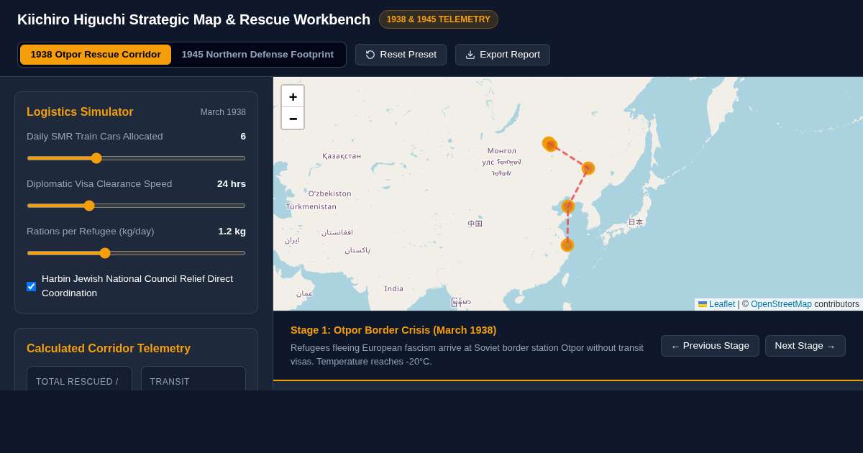Click the Logistics Simulator heading
This screenshot has height=453, width=863.
point(80,112)
